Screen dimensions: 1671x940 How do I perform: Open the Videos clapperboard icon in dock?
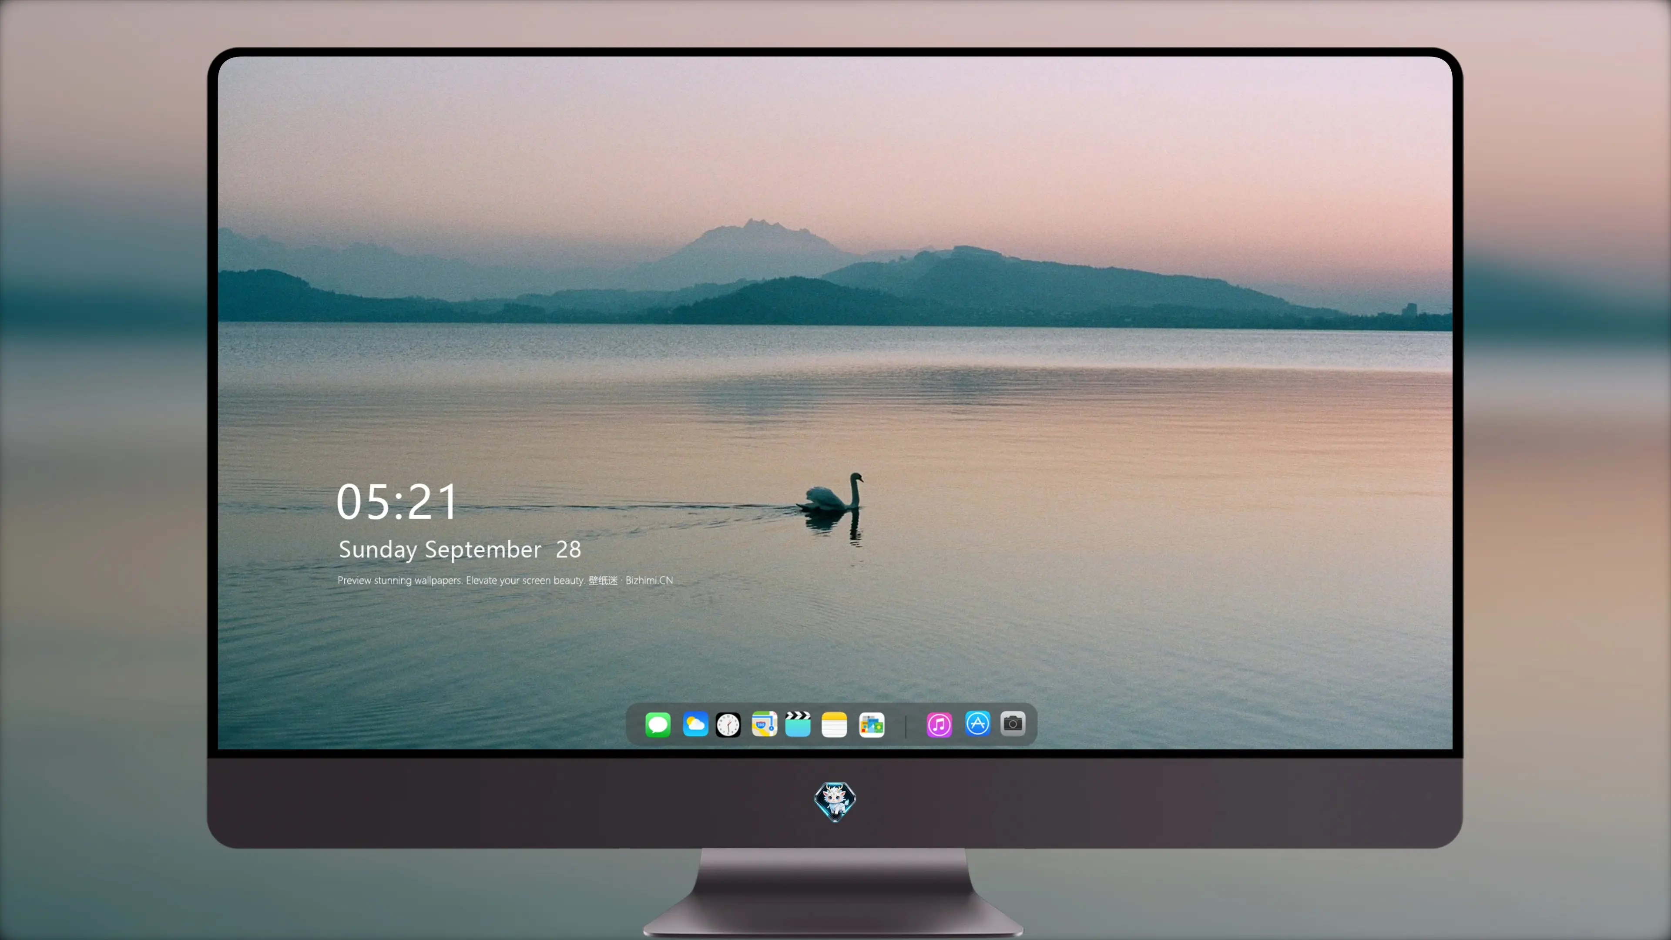[798, 724]
